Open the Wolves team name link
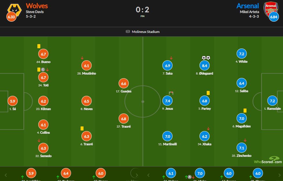Viewport: 283px width, 181px height. tap(37, 6)
